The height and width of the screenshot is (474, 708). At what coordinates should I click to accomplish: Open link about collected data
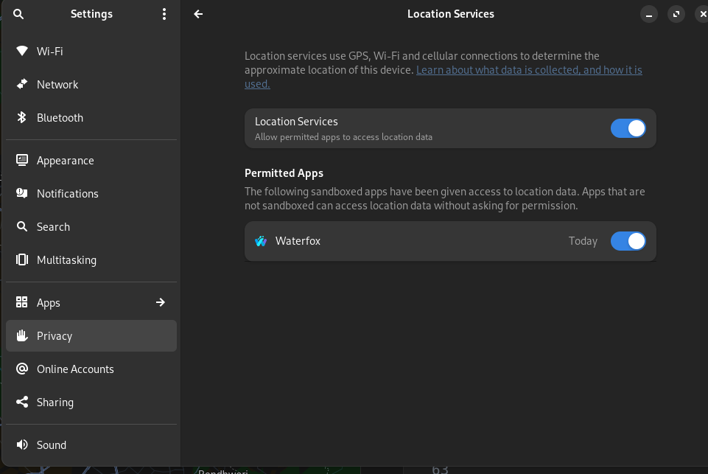click(x=444, y=77)
